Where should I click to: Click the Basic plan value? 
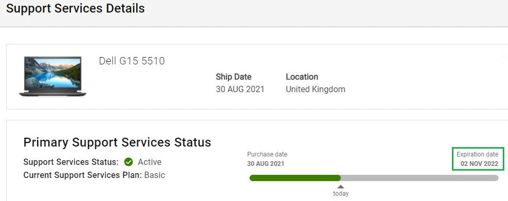(x=155, y=175)
